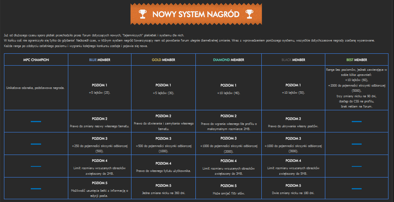
Task: Click "Dwie zmiany nicku na 180 dni." text
Action: pos(293,193)
